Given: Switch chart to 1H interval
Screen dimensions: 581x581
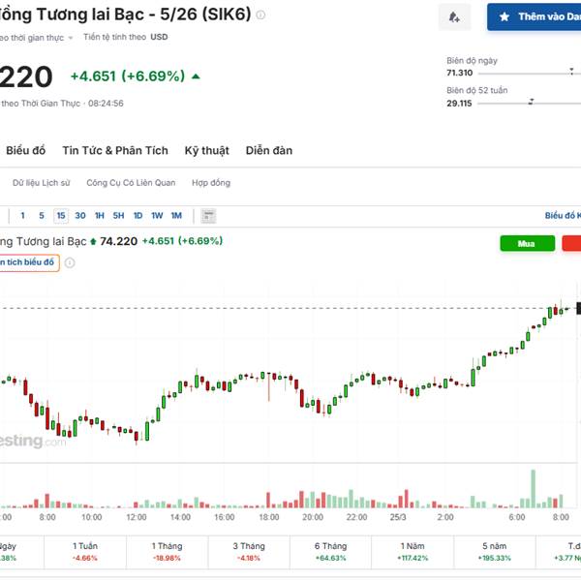Looking at the screenshot, I should [99, 216].
